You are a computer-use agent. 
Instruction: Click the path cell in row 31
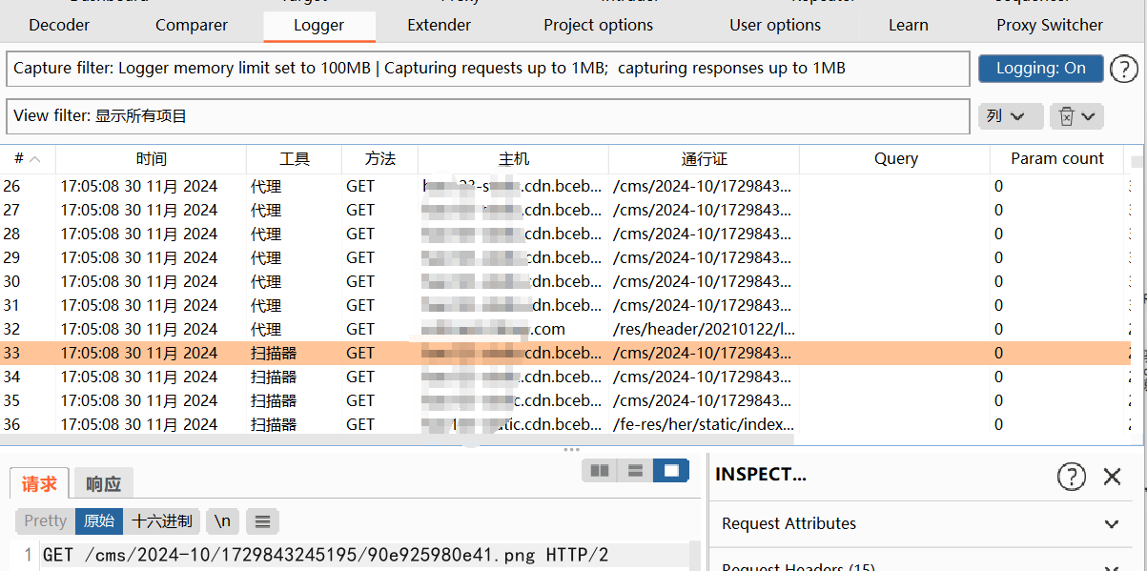tap(703, 305)
